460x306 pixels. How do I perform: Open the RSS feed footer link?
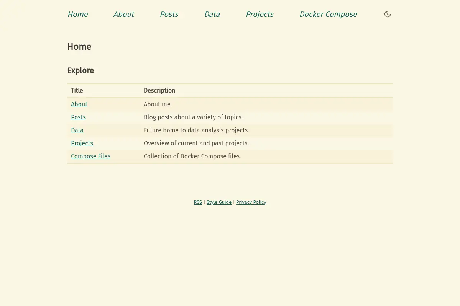[198, 202]
